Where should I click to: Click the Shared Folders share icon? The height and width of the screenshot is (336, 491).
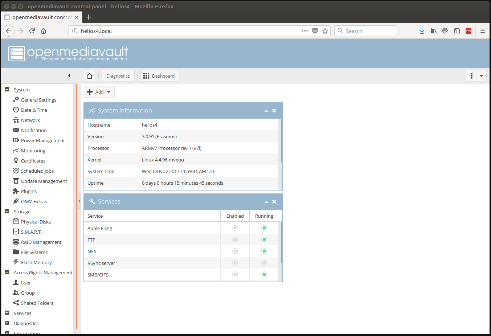(16, 303)
